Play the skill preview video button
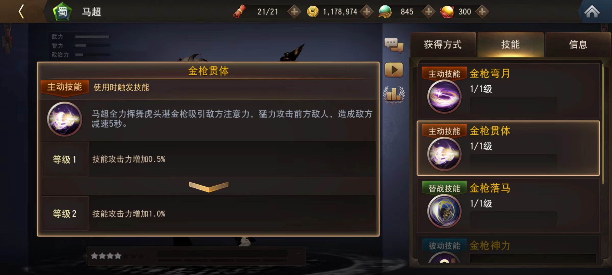612x275 pixels. pyautogui.click(x=394, y=70)
